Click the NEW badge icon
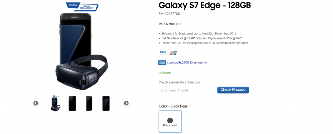This screenshot has height=134, width=333. [x=163, y=52]
